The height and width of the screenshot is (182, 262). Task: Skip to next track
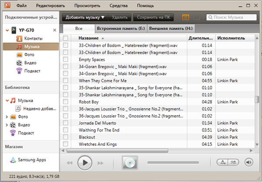coord(100,163)
